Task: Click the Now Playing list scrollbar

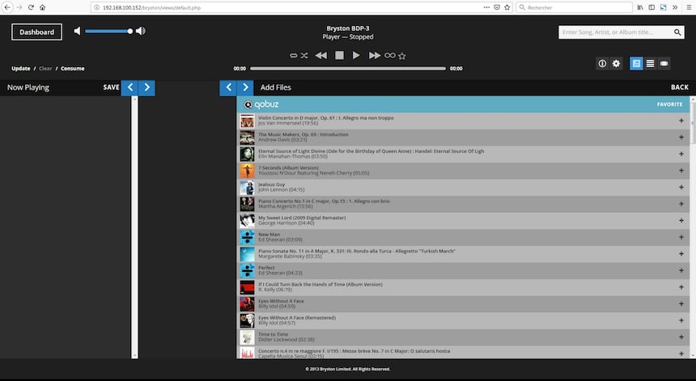Action: tap(134, 227)
